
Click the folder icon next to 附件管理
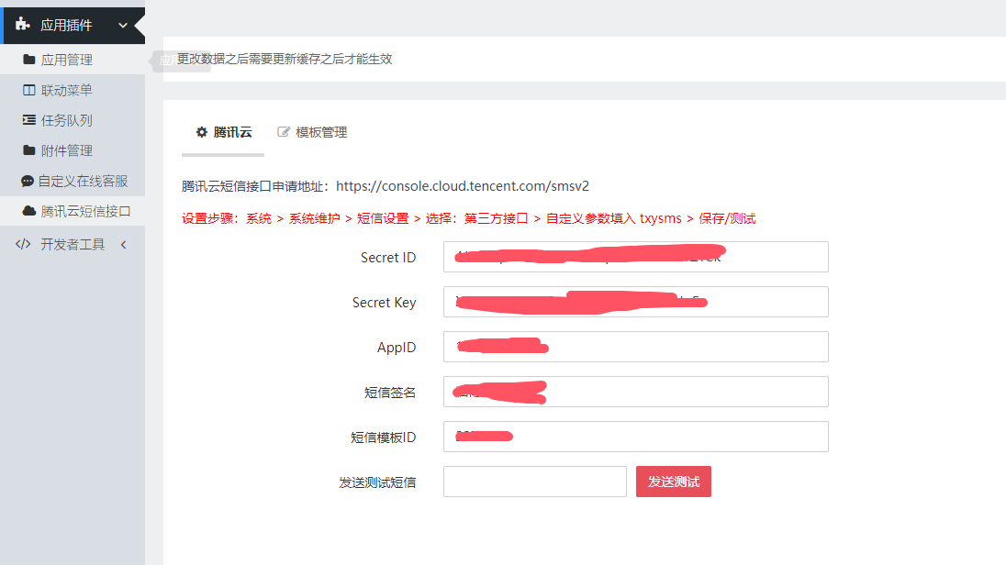pos(28,150)
